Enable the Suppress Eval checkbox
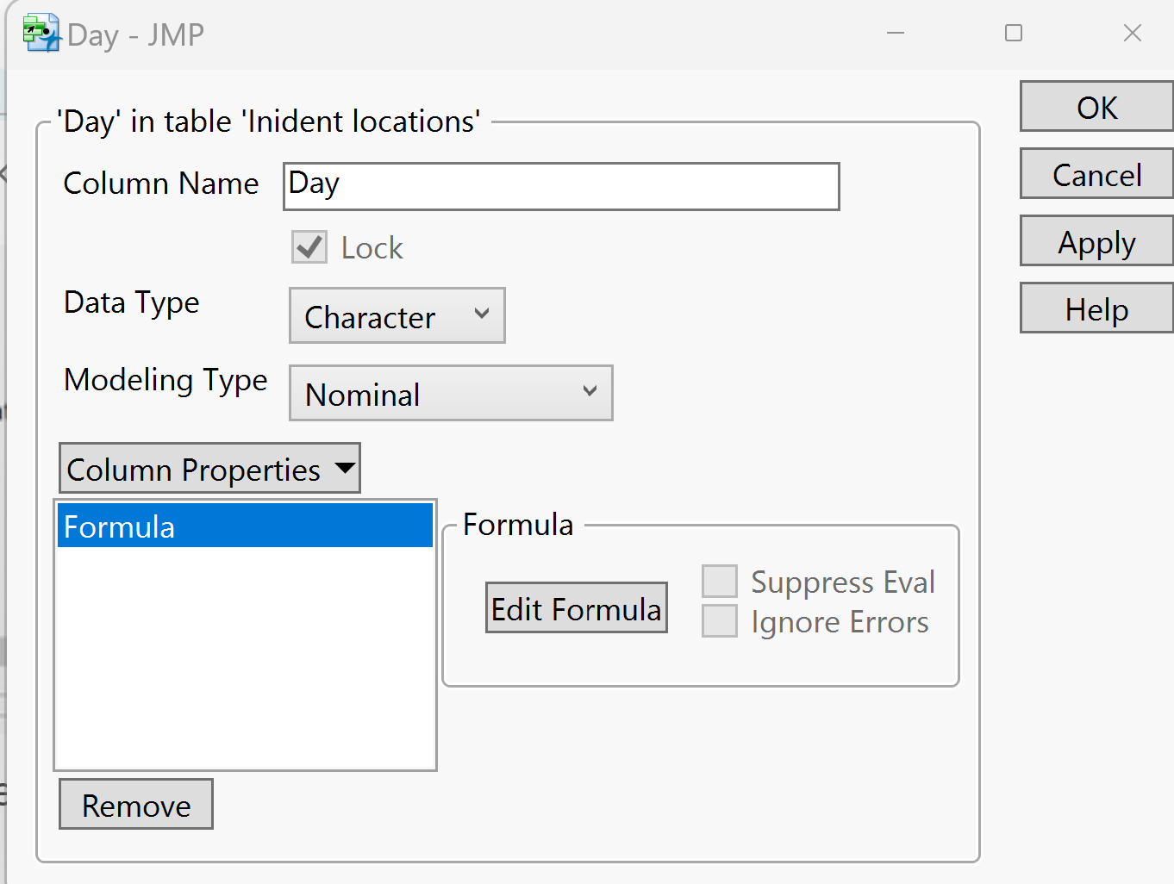This screenshot has width=1174, height=884. [x=720, y=582]
